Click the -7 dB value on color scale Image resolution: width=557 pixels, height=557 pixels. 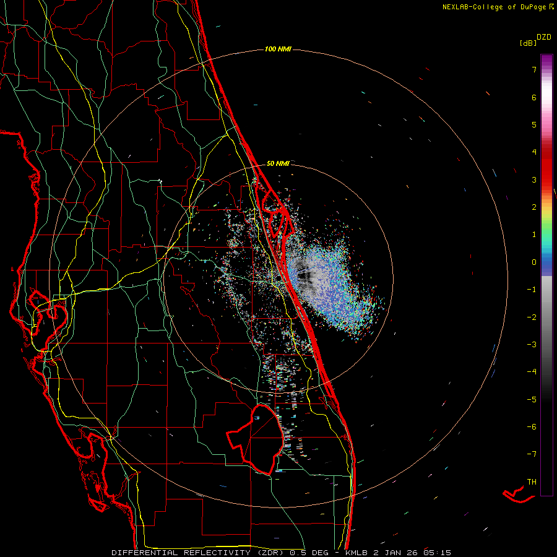pos(532,454)
